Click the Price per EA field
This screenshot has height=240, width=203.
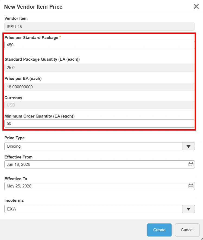99,87
